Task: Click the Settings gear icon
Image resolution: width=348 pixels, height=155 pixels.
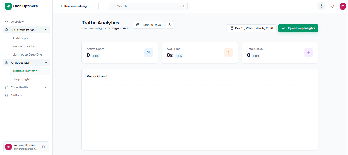Action: click(x=6, y=95)
